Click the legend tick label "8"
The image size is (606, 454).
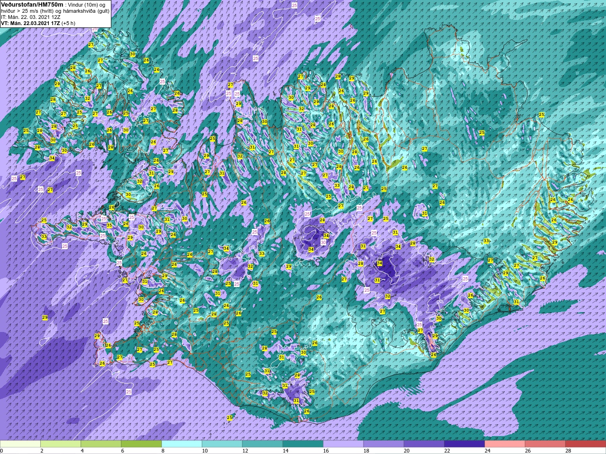click(163, 451)
